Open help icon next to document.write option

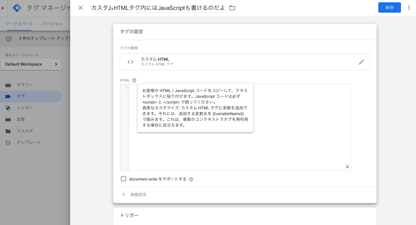(x=191, y=179)
